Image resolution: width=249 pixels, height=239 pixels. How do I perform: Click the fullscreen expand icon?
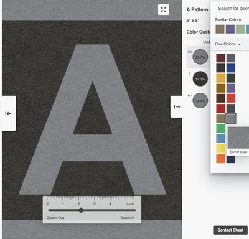164,9
